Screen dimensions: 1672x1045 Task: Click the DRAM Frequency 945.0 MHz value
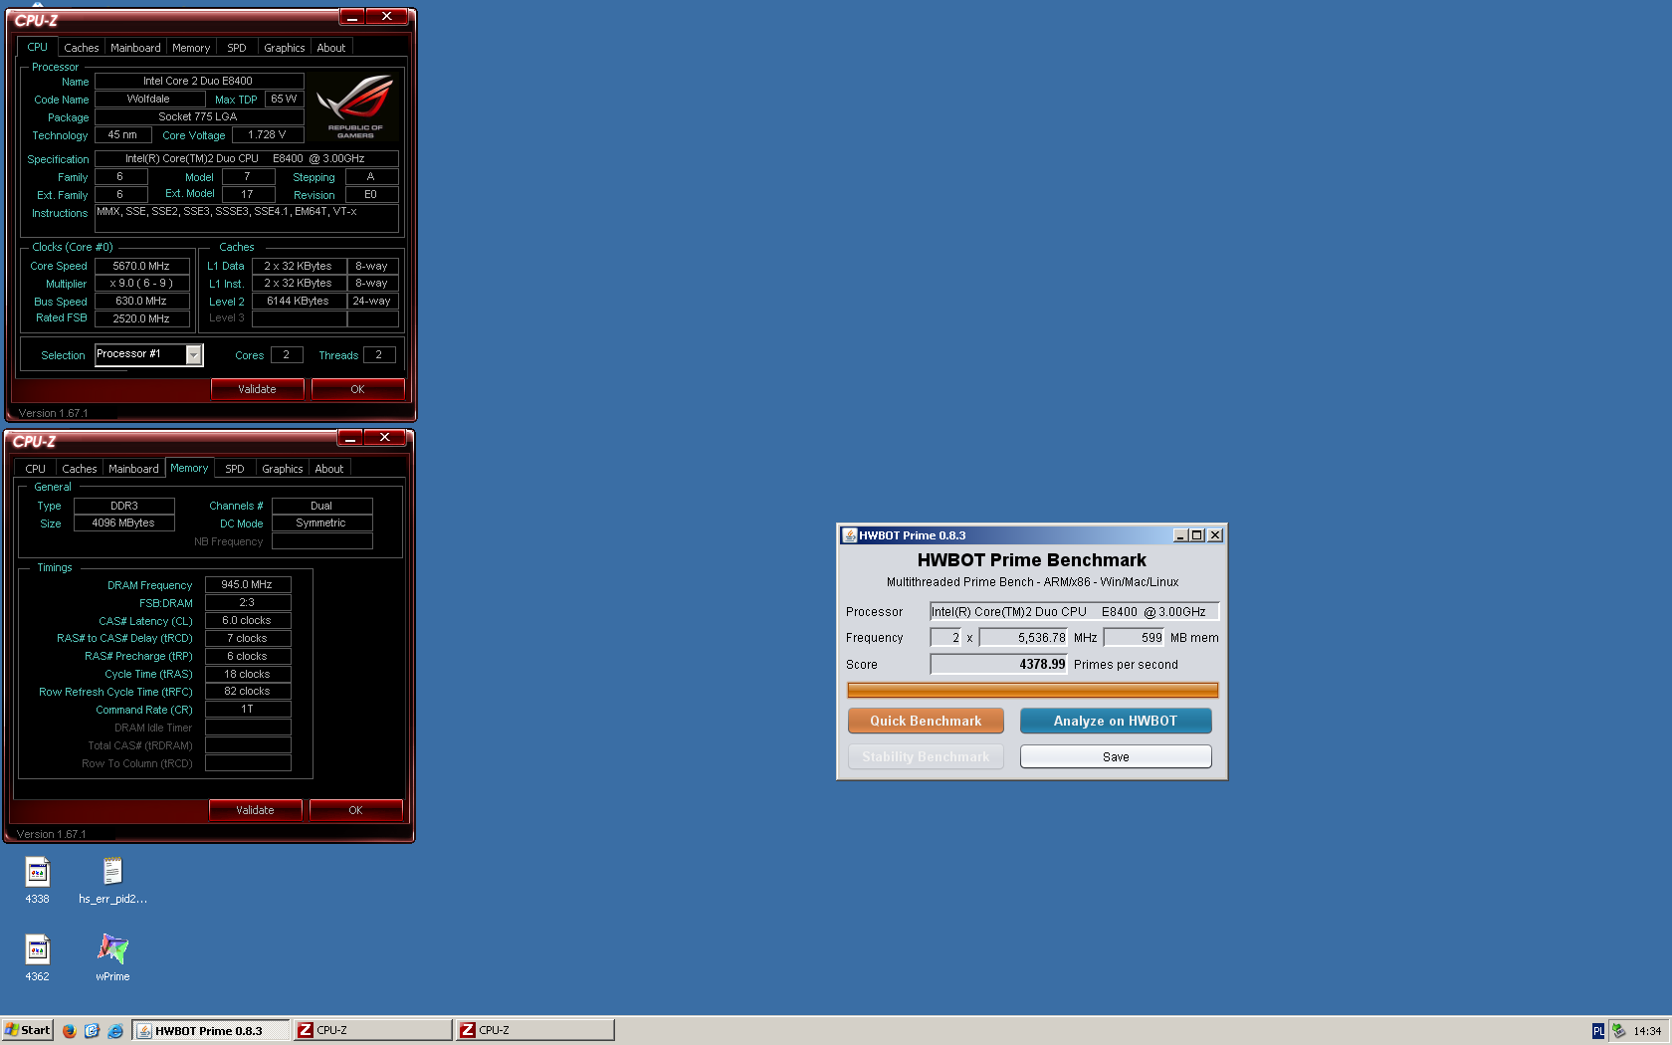247,584
